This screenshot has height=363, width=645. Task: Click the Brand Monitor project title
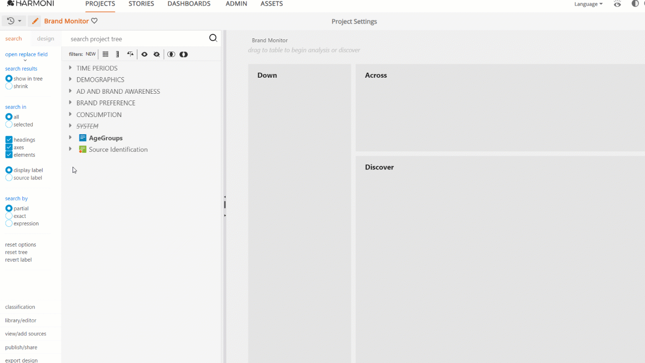67,21
